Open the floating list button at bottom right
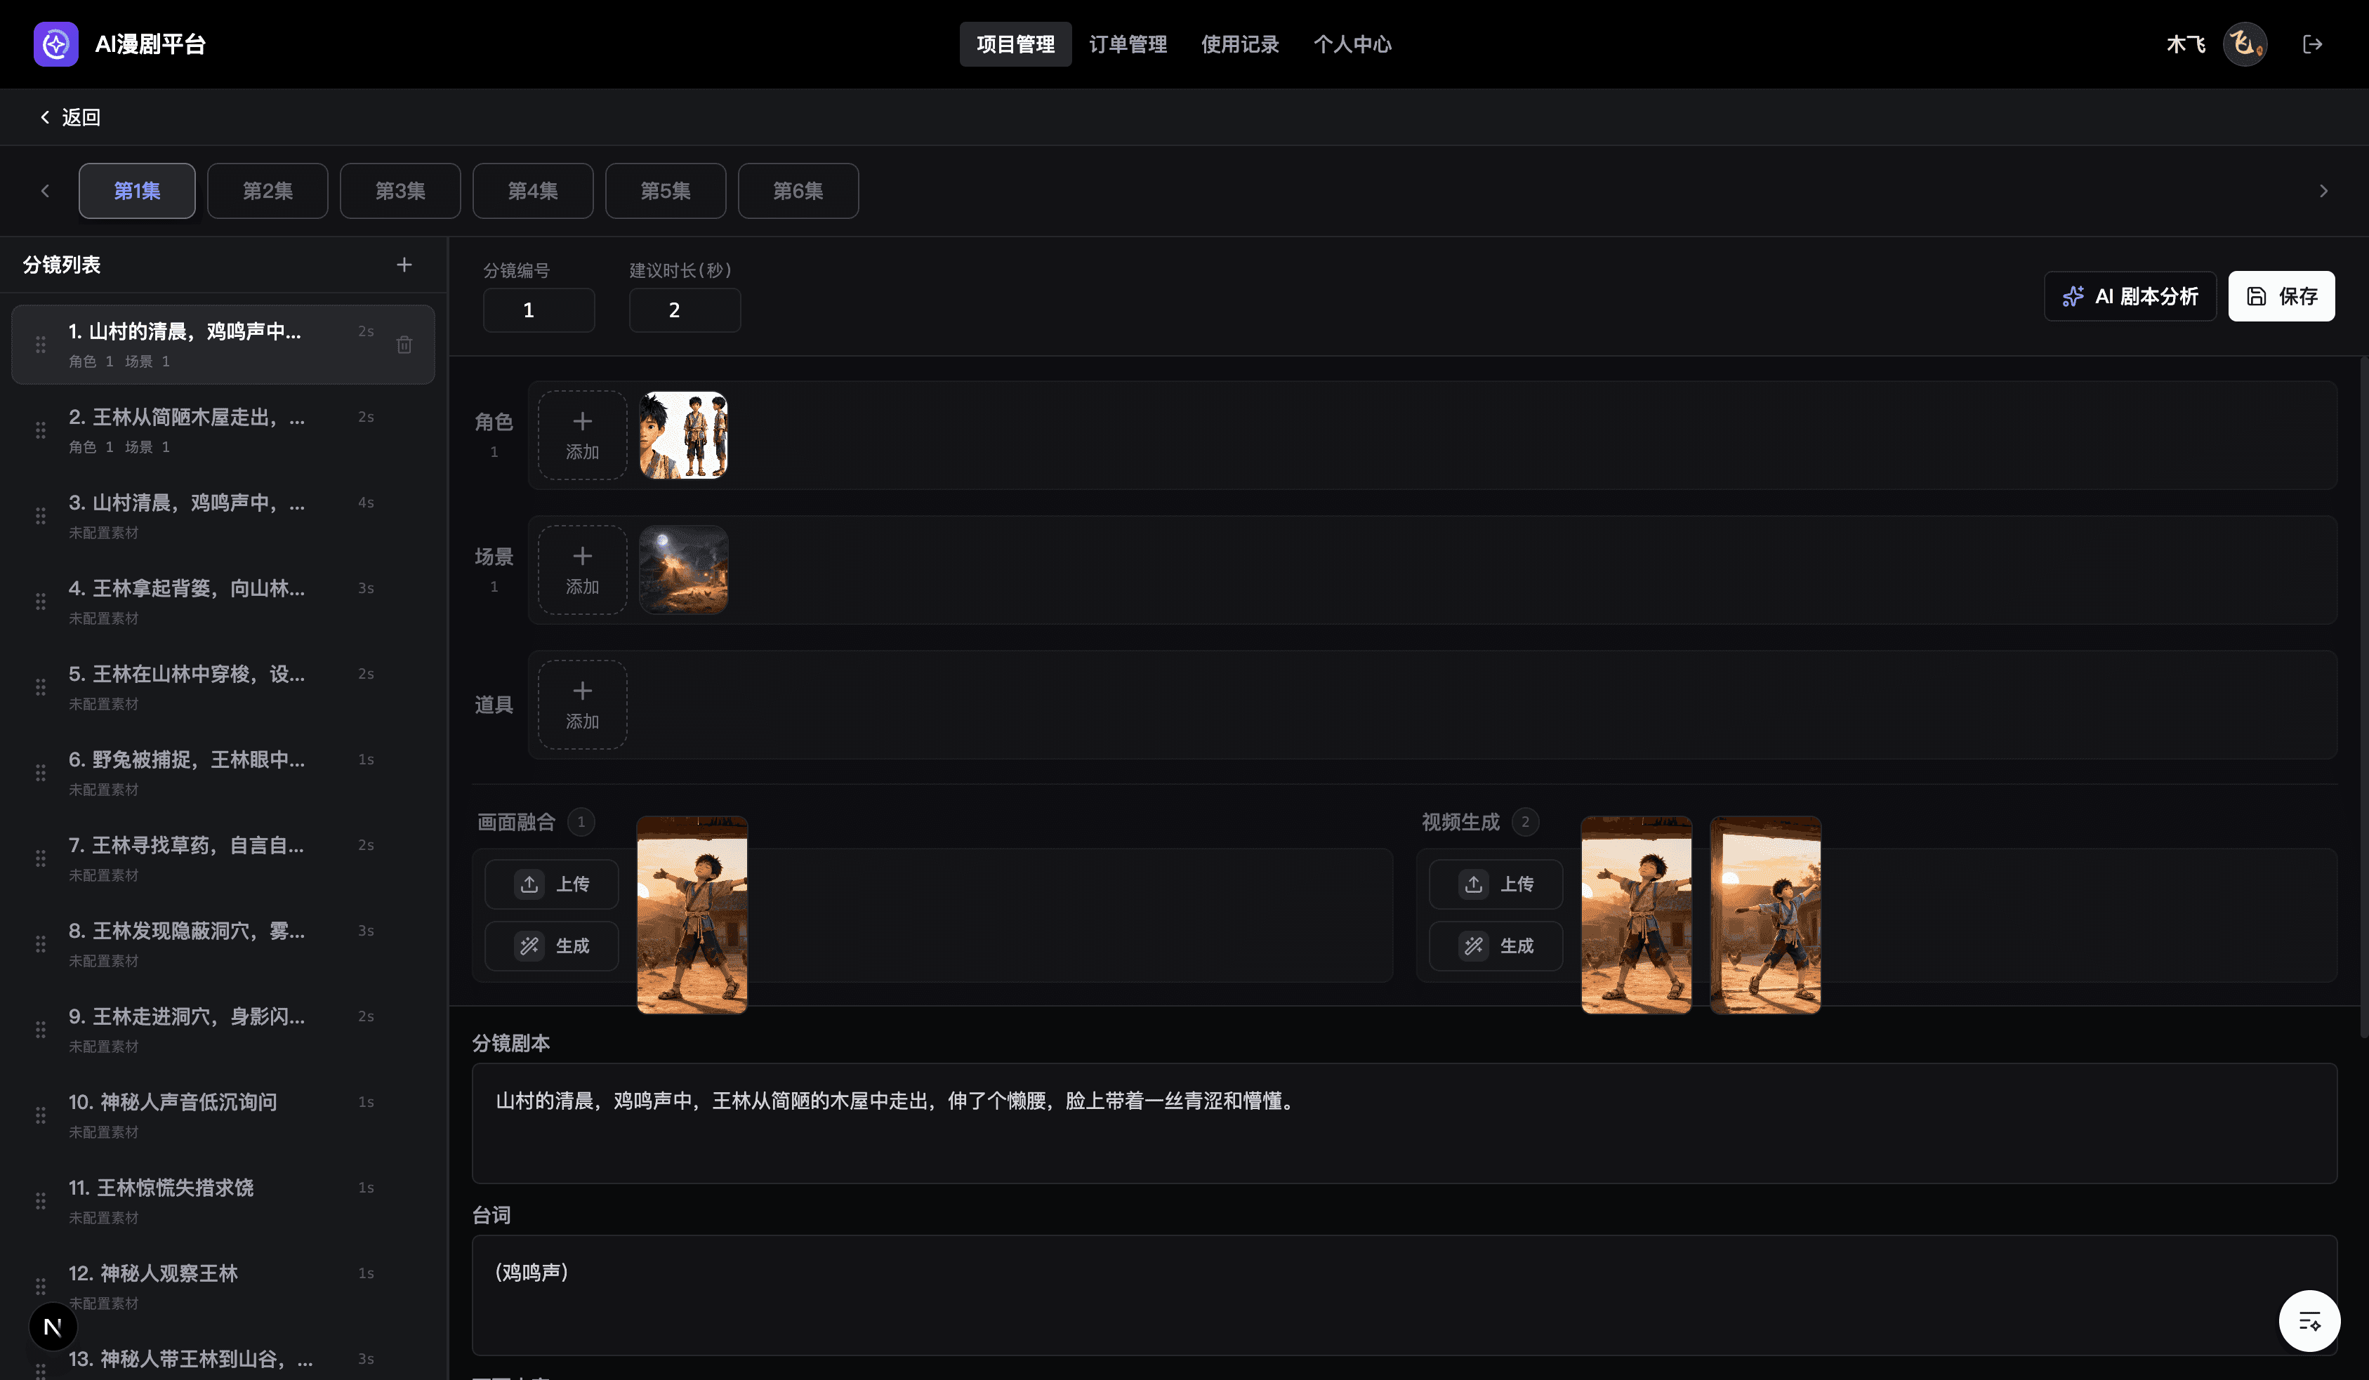Viewport: 2369px width, 1380px height. click(x=2310, y=1320)
